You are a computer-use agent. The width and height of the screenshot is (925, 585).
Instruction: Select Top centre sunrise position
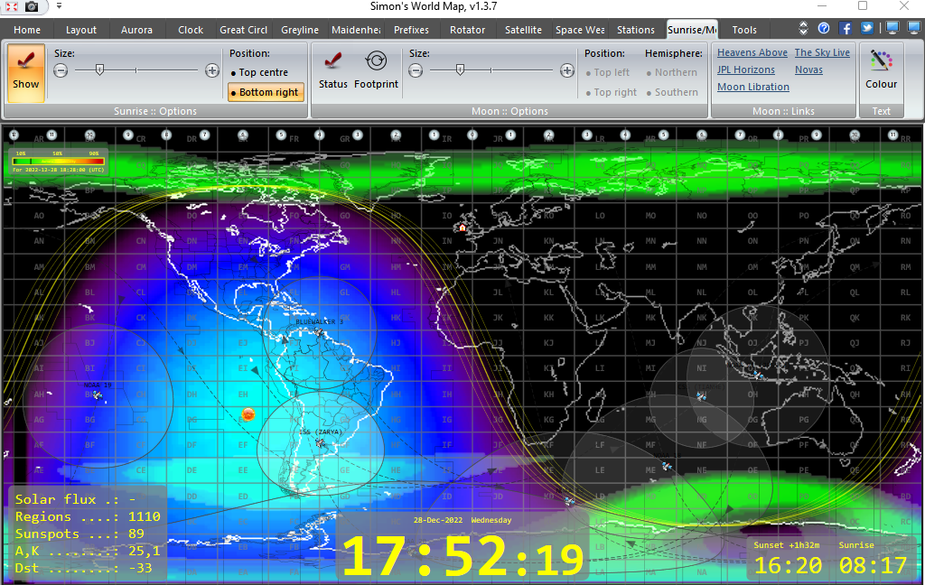[258, 72]
